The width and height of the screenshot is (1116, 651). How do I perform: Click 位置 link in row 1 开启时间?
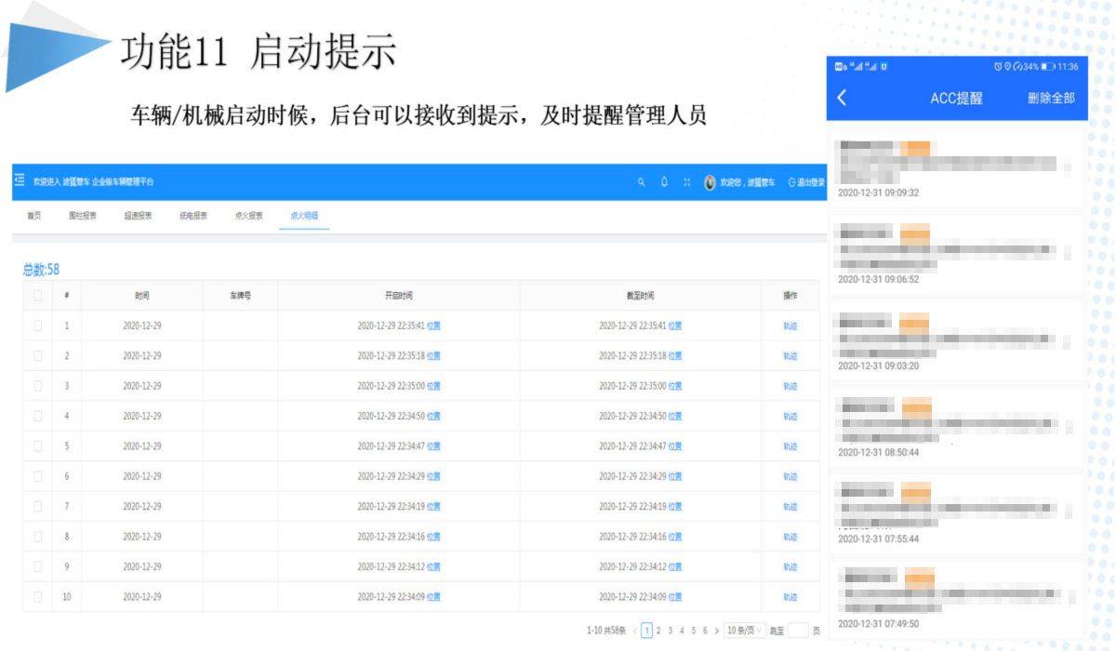click(x=433, y=326)
